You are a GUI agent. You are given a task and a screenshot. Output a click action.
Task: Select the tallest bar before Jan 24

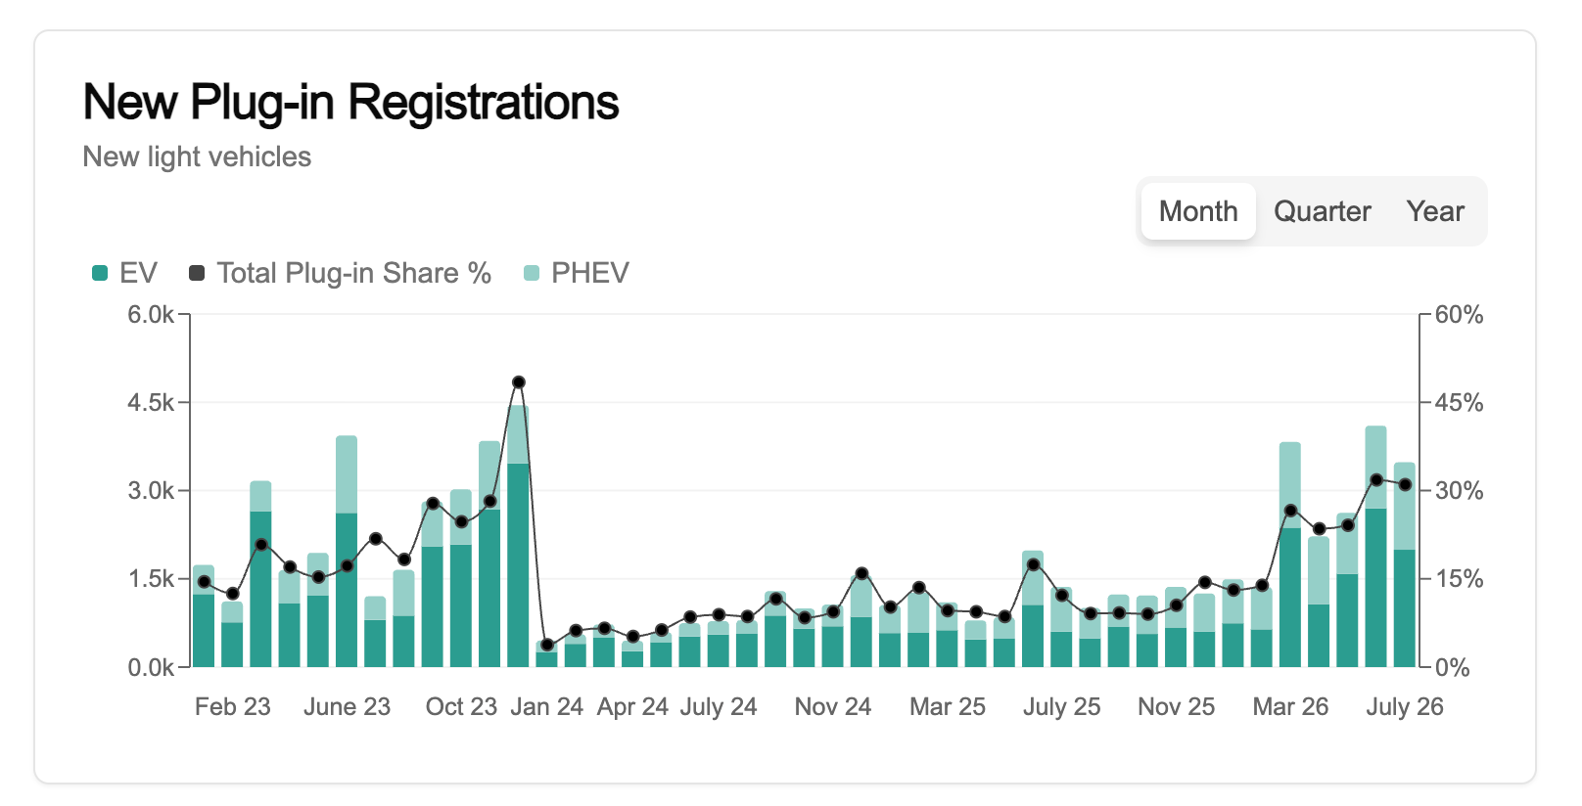[x=519, y=536]
